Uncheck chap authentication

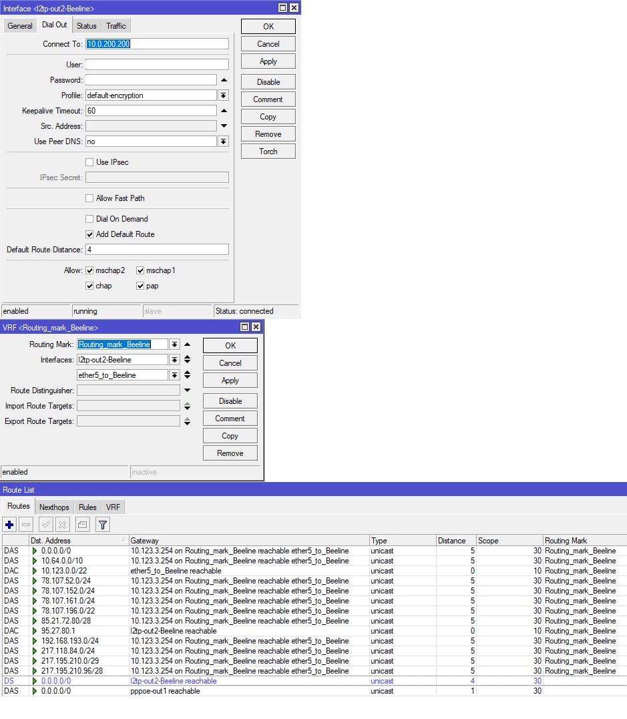(89, 286)
